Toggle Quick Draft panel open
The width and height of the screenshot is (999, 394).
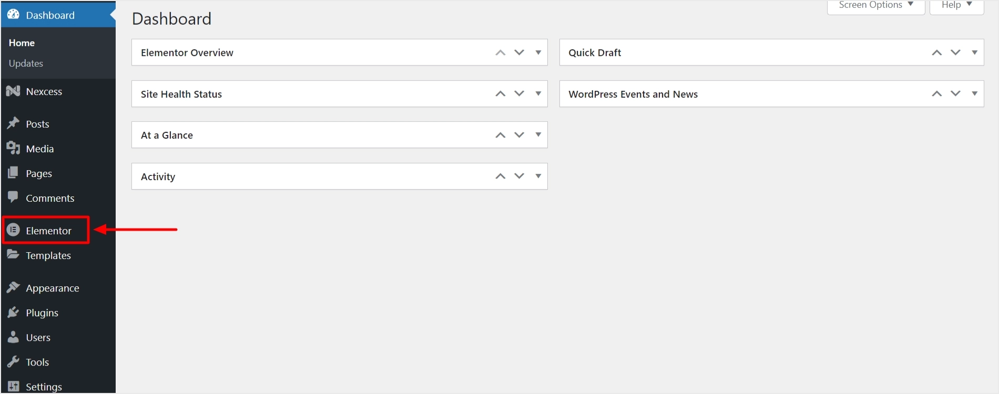[975, 53]
